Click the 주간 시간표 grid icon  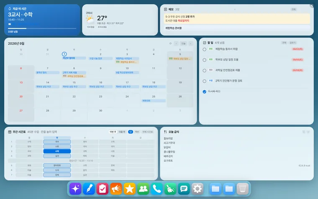point(10,132)
